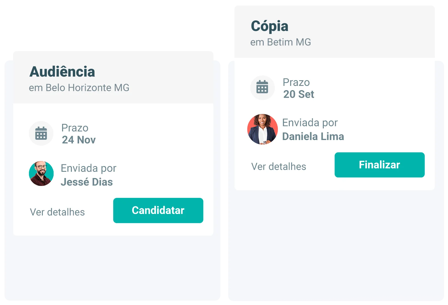This screenshot has width=448, height=305.
Task: Click the 20 Set deadline date
Action: [x=299, y=94]
